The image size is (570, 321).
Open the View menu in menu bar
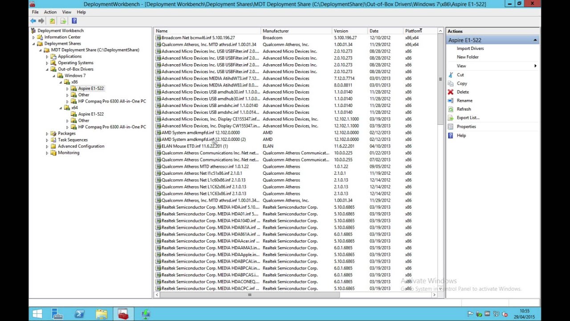click(x=66, y=12)
